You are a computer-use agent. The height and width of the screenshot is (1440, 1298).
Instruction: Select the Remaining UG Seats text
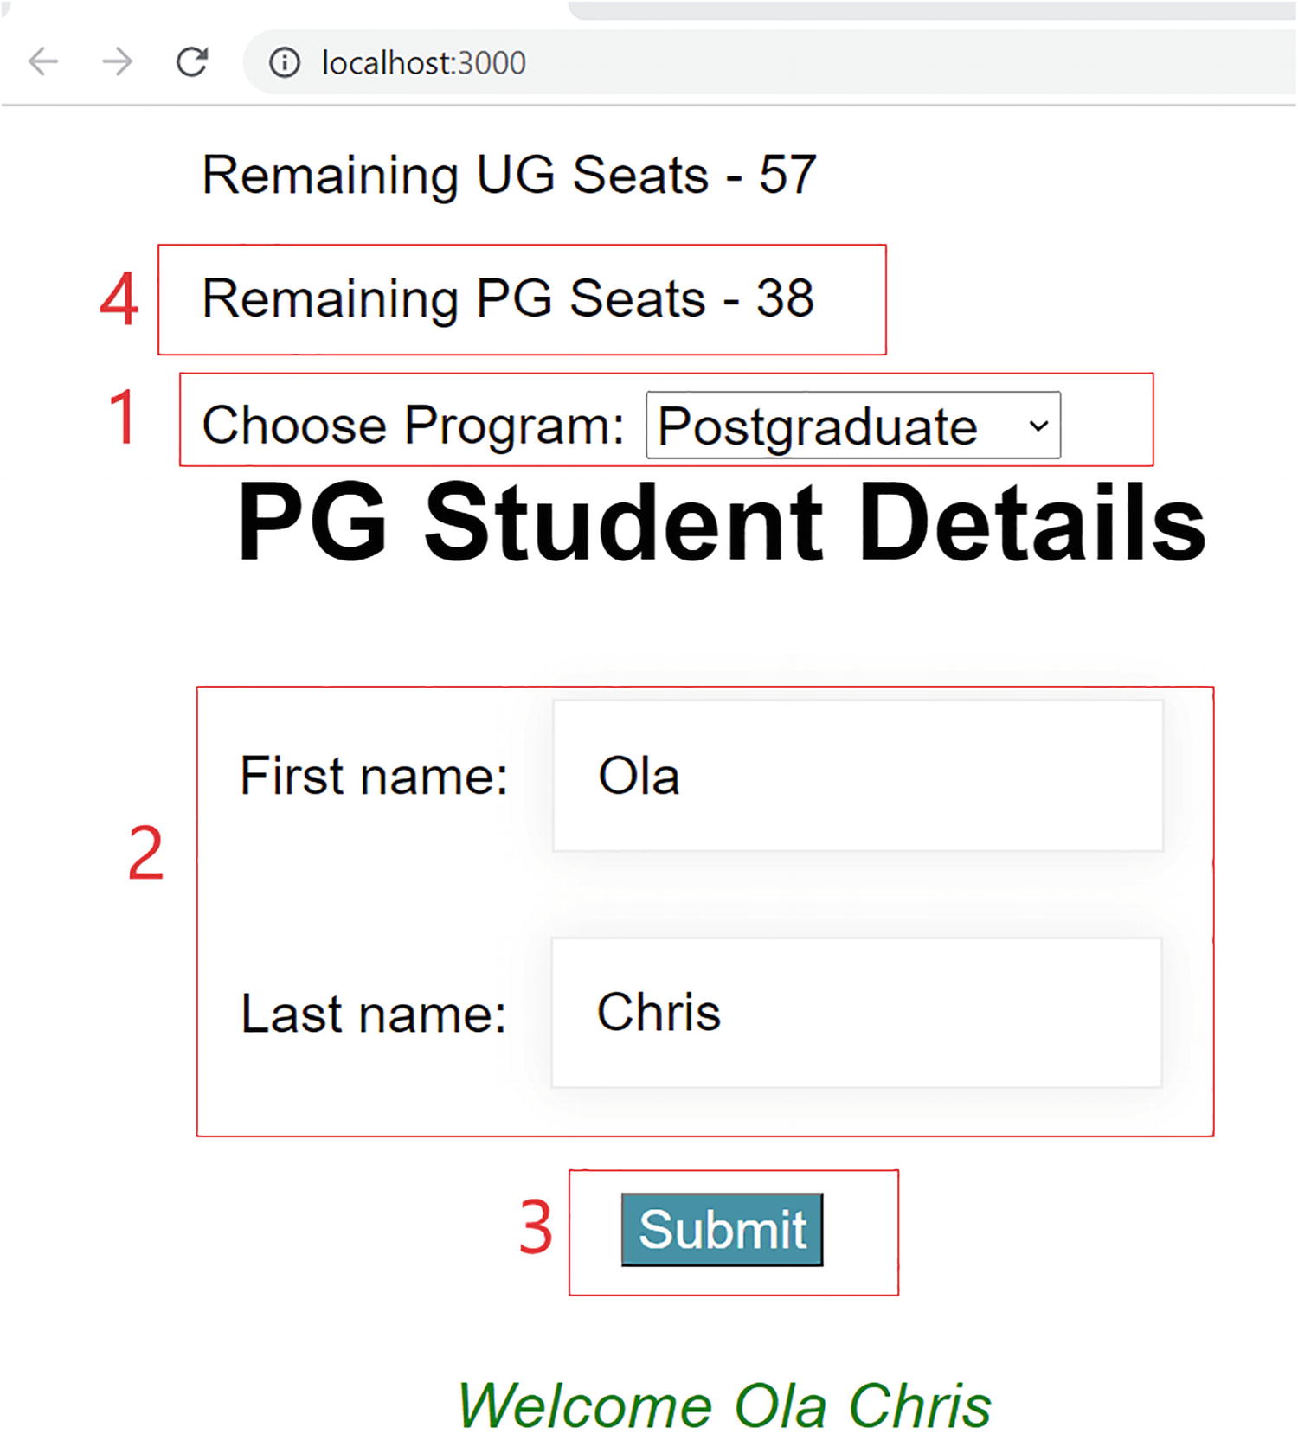509,175
